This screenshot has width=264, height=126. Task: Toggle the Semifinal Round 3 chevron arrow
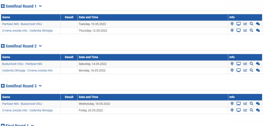click(40, 86)
